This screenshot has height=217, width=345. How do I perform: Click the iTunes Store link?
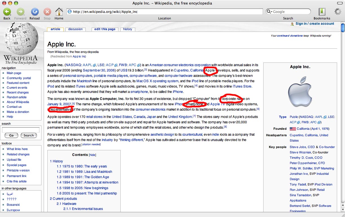[242, 86]
